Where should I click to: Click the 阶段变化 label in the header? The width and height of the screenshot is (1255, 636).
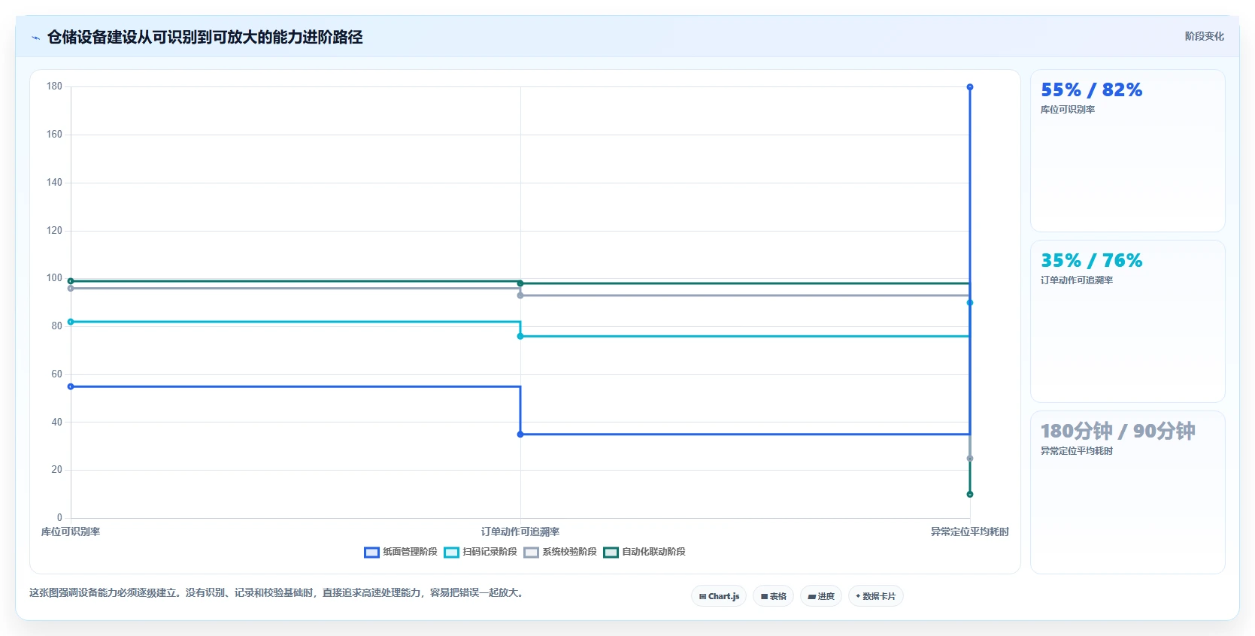1204,36
